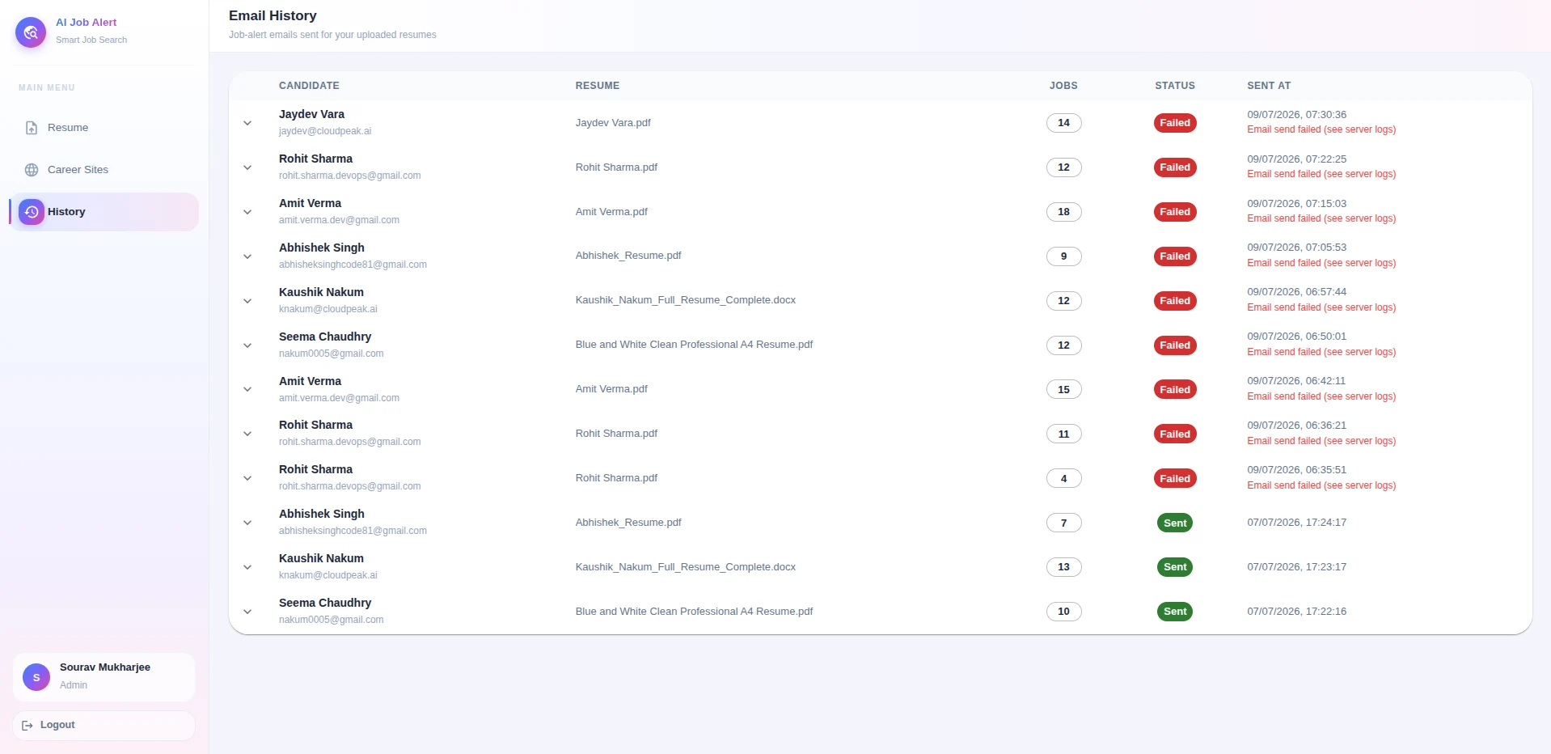This screenshot has height=754, width=1551.
Task: Click the Email History page title
Action: click(x=273, y=15)
